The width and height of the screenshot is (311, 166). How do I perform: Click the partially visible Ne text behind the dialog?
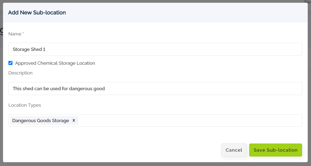307,2
